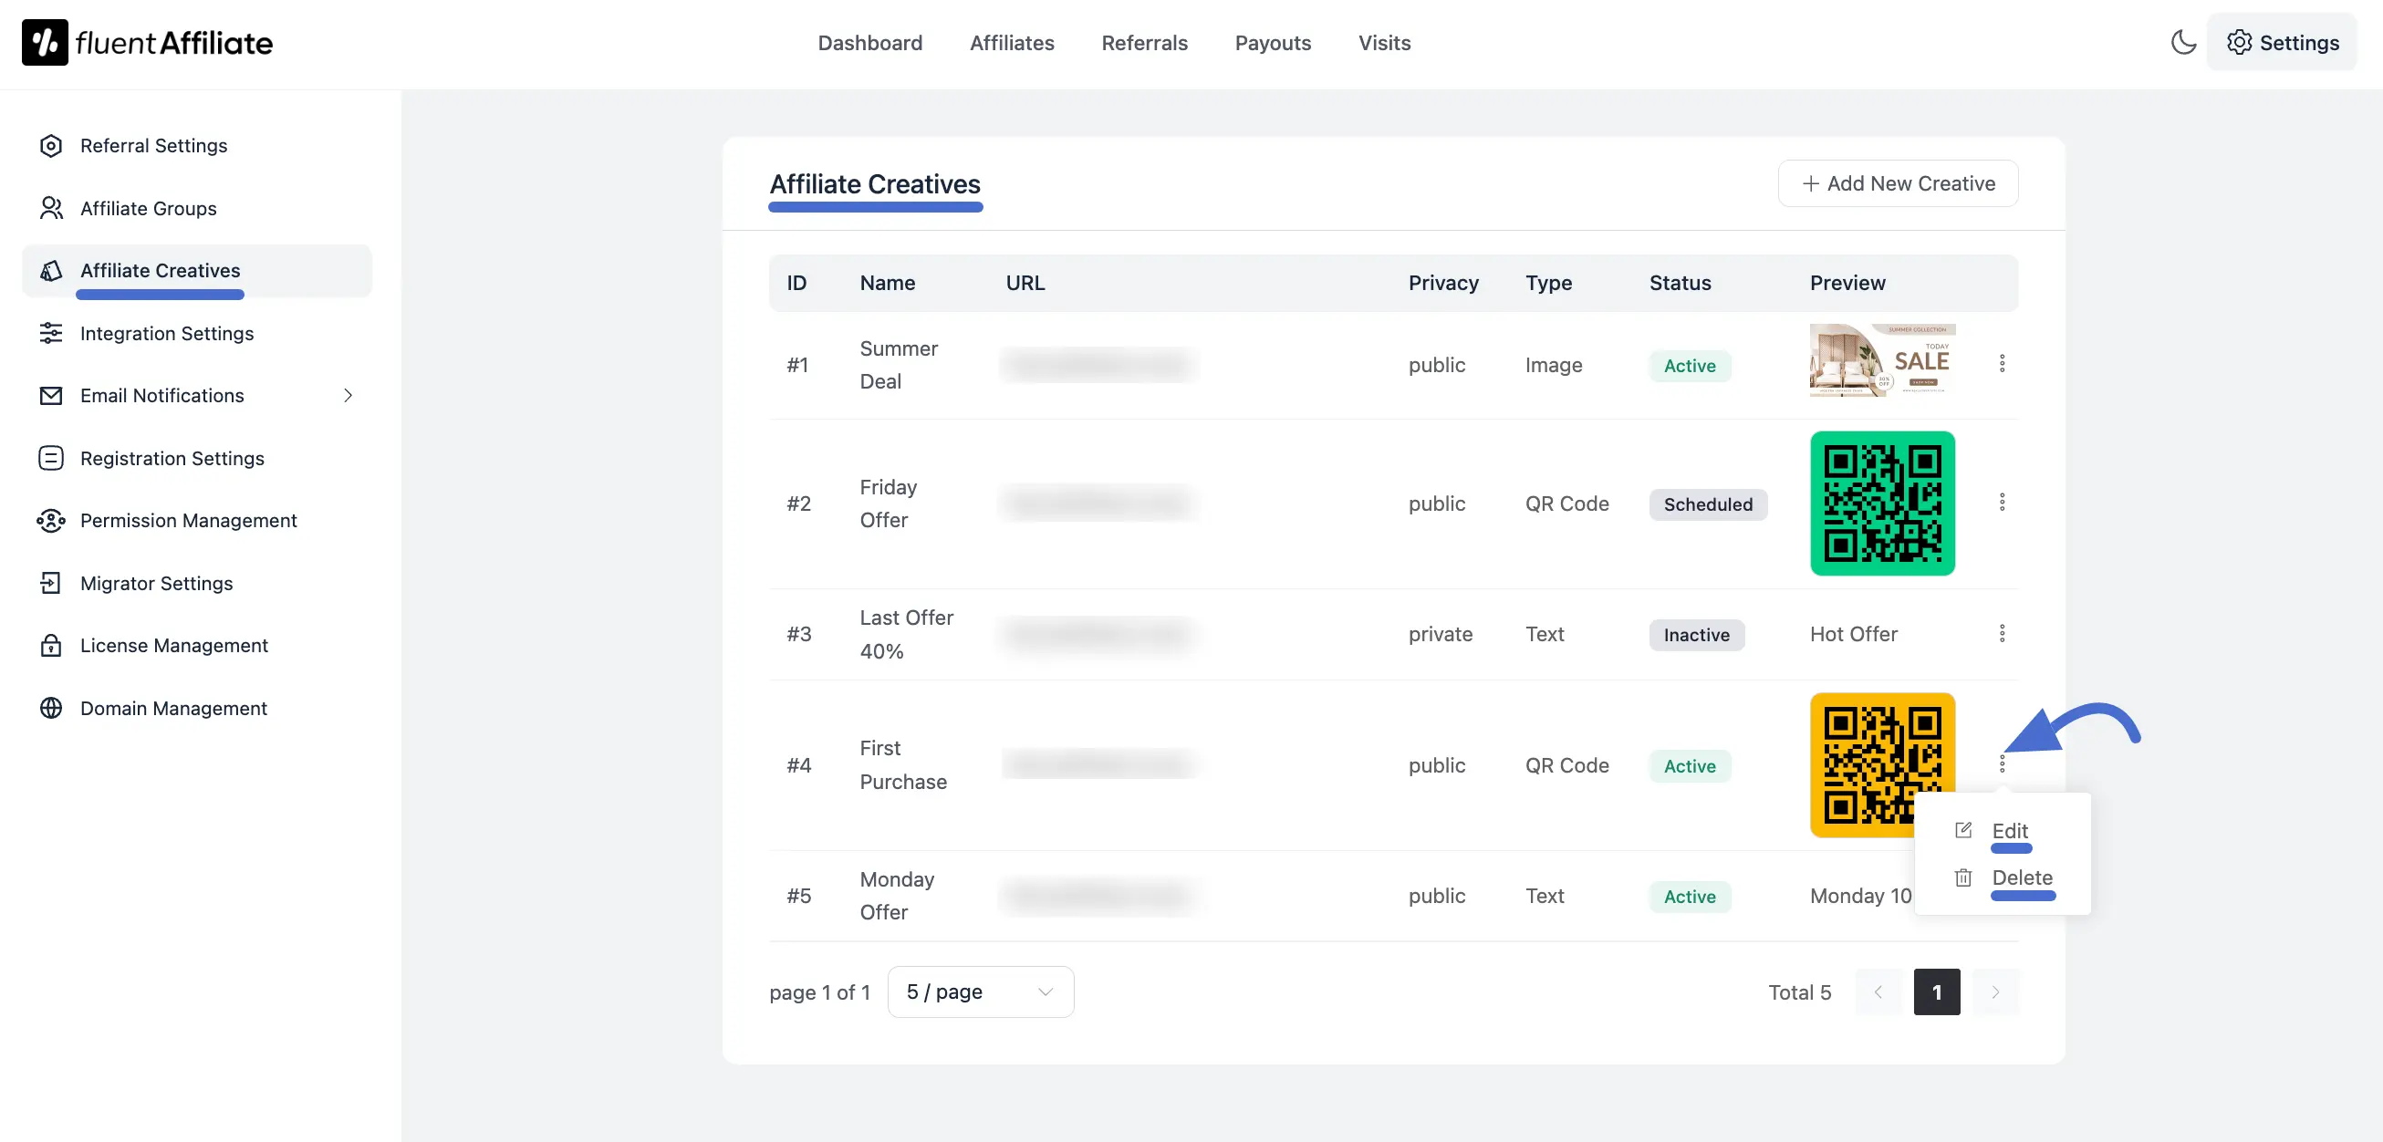2383x1142 pixels.
Task: Click the Domain Management globe icon
Action: pyautogui.click(x=51, y=709)
